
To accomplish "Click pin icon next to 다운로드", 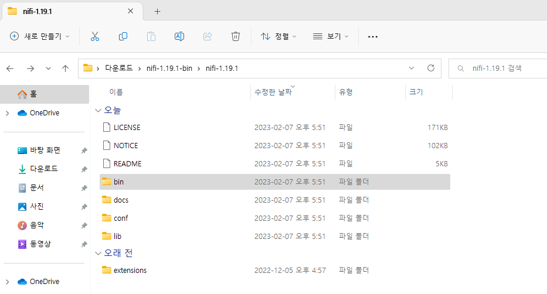I will tap(84, 169).
